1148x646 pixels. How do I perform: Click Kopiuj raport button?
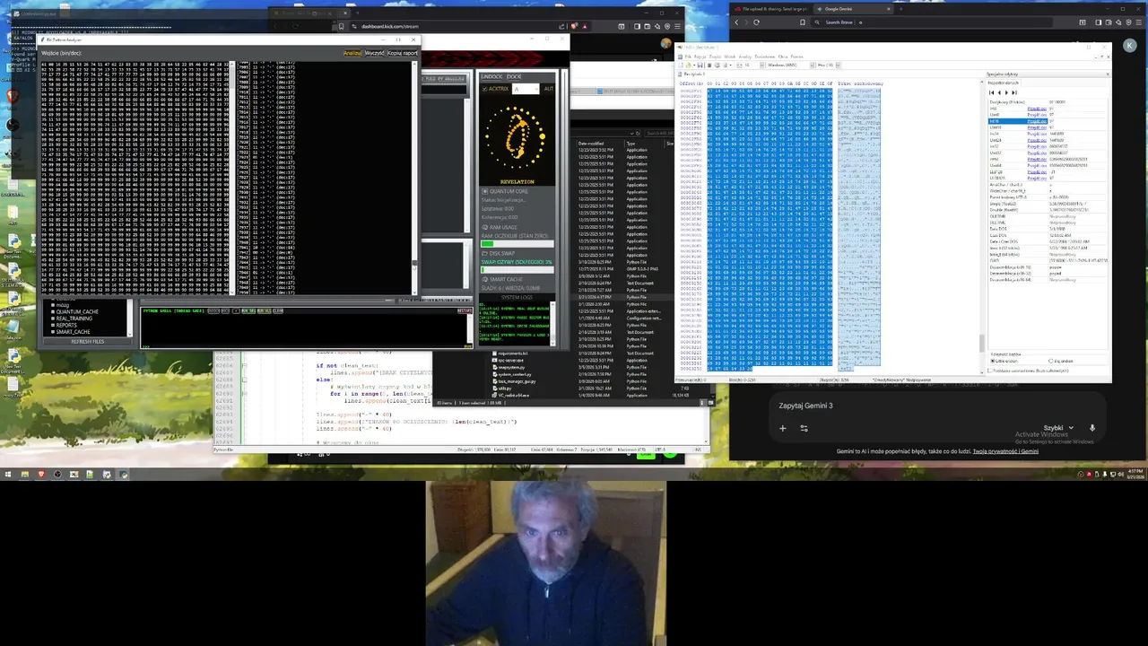click(402, 53)
